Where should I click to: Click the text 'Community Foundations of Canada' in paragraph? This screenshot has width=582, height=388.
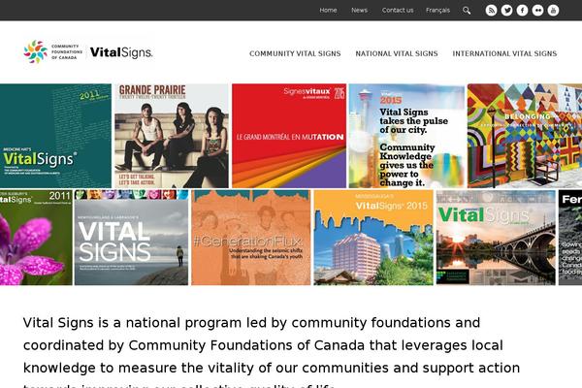coord(246,345)
